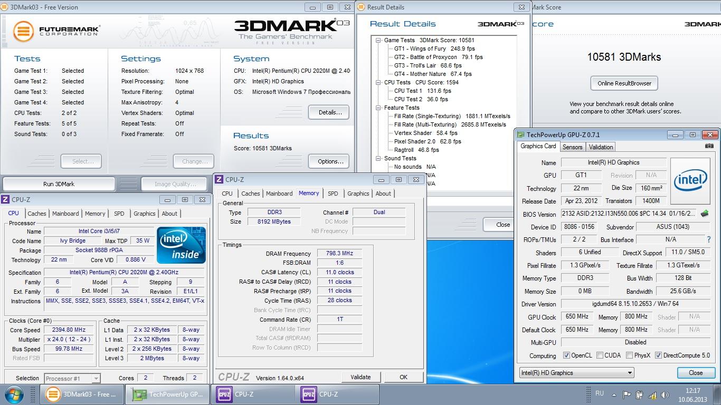This screenshot has width=721, height=405.
Task: Toggle the OpenCL checkbox
Action: (566, 355)
